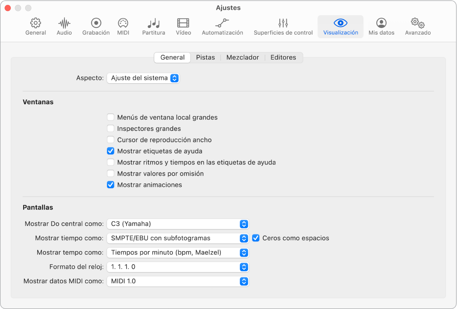The width and height of the screenshot is (457, 309).
Task: Open the Partitura notes settings pane
Action: coord(154,27)
